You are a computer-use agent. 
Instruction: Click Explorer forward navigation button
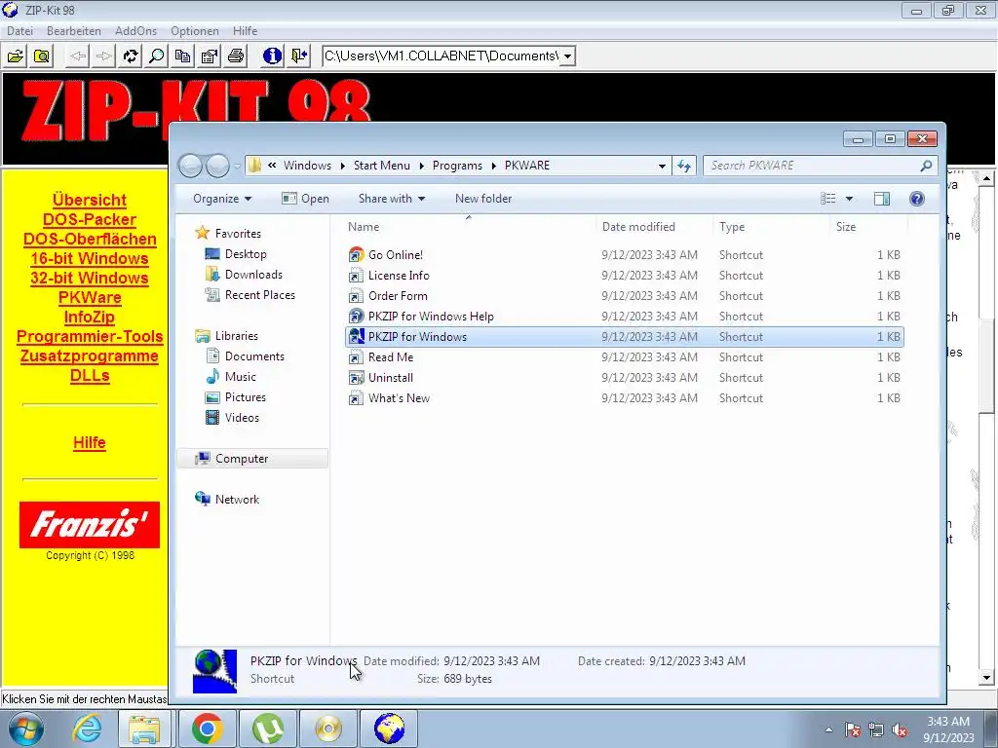pos(217,166)
